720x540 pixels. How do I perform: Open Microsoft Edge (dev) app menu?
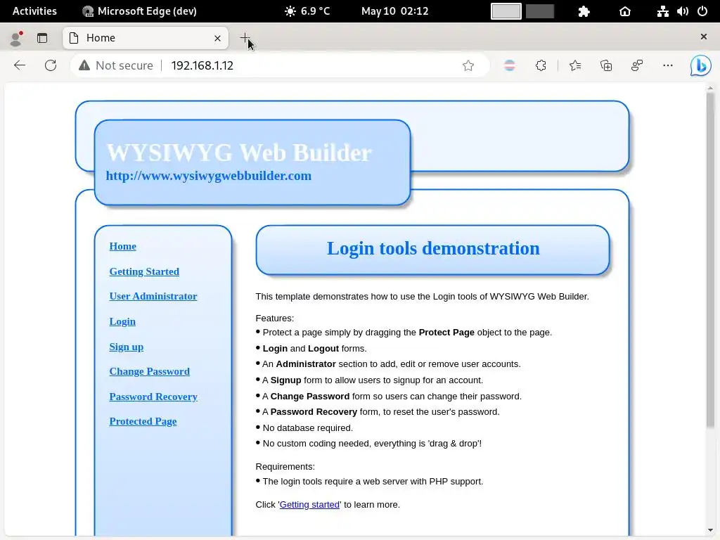pyautogui.click(x=140, y=11)
